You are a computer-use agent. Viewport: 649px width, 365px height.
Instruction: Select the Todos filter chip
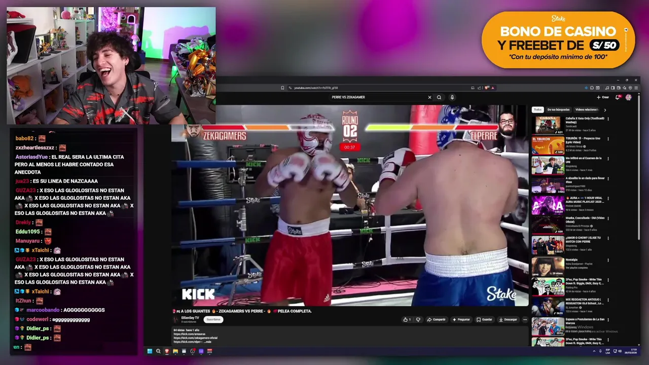pos(537,109)
